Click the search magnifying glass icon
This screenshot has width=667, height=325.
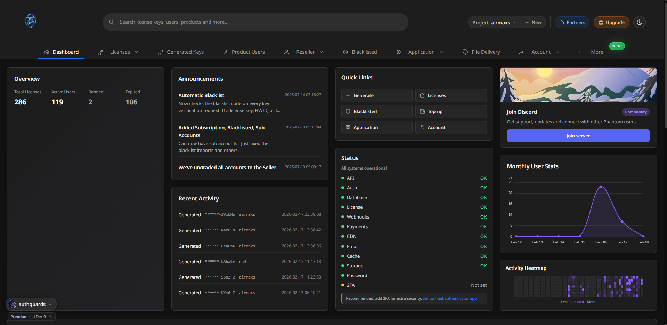click(x=111, y=22)
